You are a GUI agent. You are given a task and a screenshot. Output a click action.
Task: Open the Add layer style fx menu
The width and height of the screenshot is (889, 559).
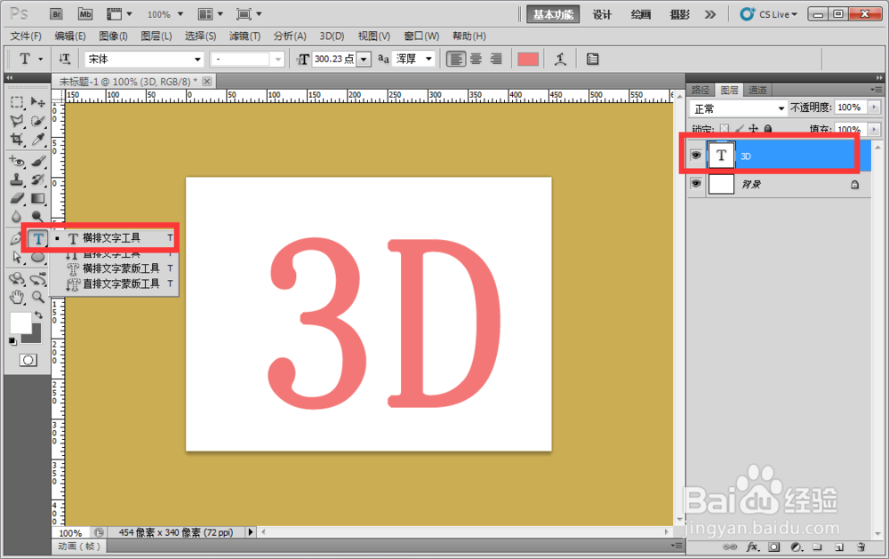click(752, 547)
